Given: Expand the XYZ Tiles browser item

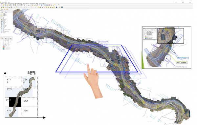Looking at the screenshot, I should click(1, 28).
